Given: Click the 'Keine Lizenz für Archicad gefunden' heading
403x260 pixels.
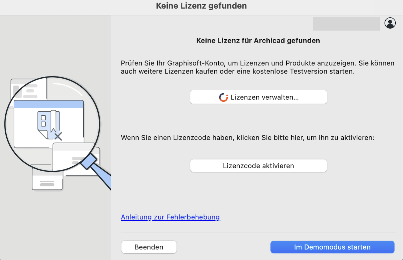Looking at the screenshot, I should [x=258, y=41].
